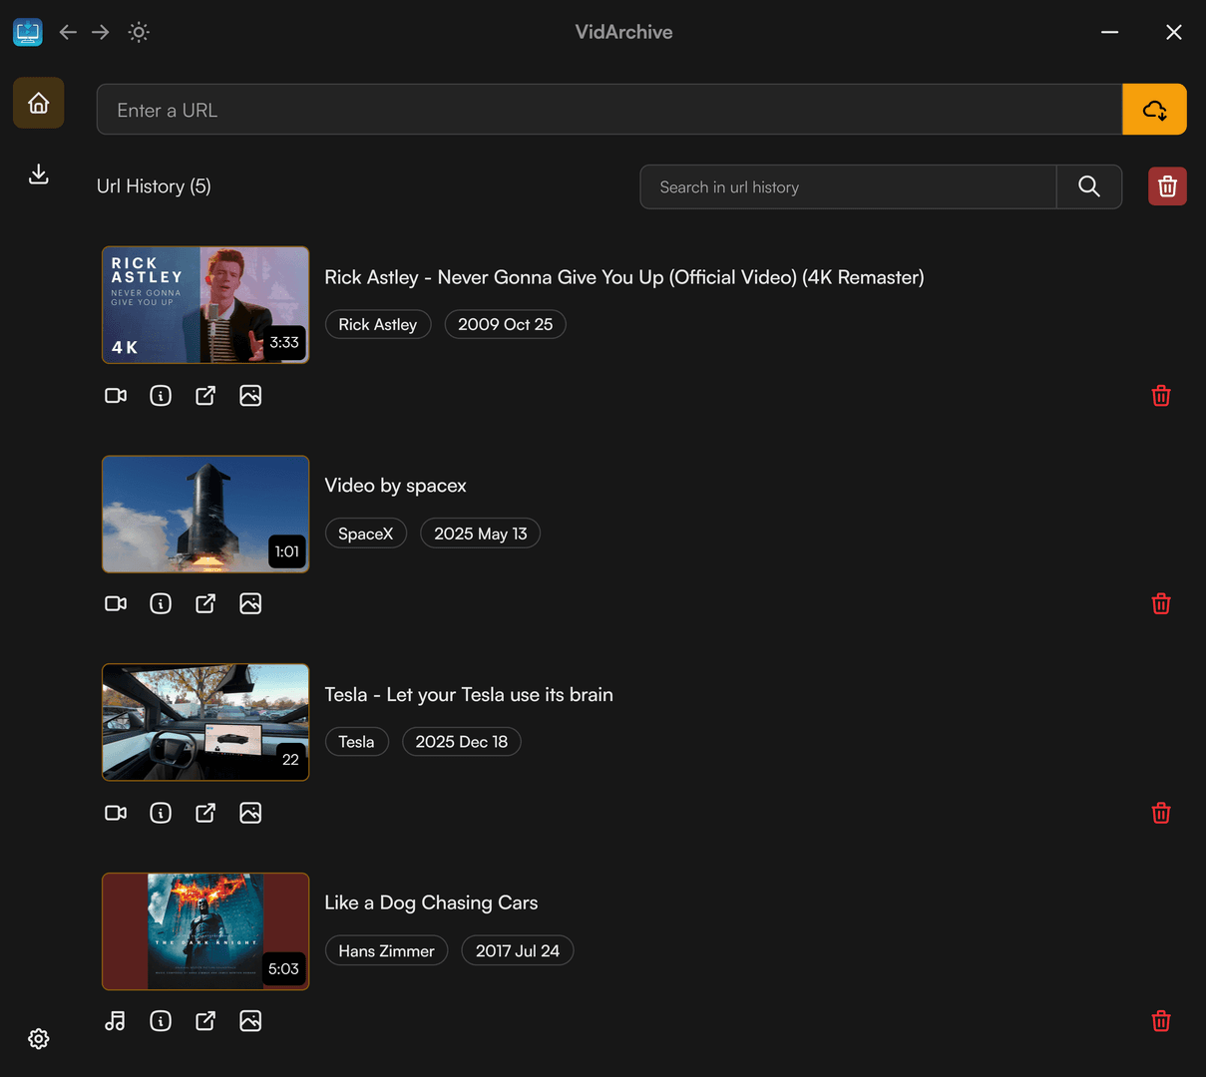Click the Rick Astley channel tag
Viewport: 1206px width, 1077px height.
coord(378,324)
